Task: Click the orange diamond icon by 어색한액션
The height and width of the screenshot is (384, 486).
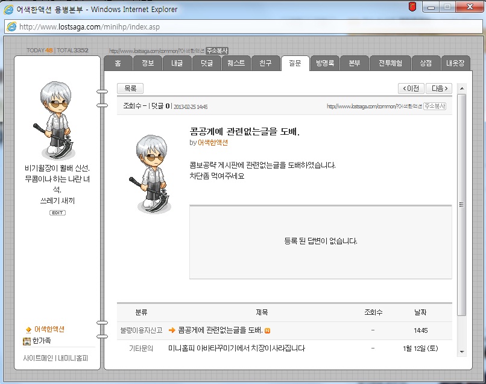Action: coord(28,330)
